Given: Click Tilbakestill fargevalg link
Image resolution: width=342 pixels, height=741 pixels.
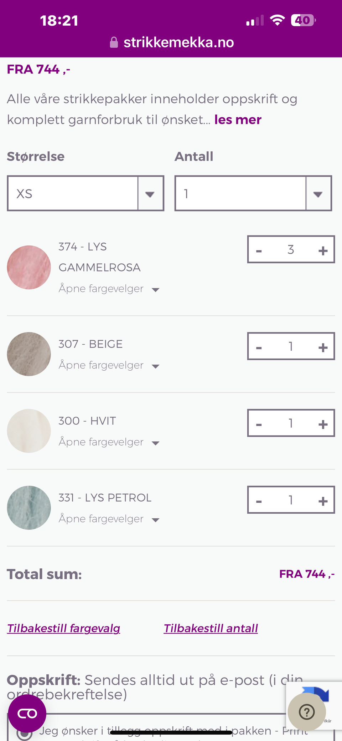Looking at the screenshot, I should click(x=64, y=628).
